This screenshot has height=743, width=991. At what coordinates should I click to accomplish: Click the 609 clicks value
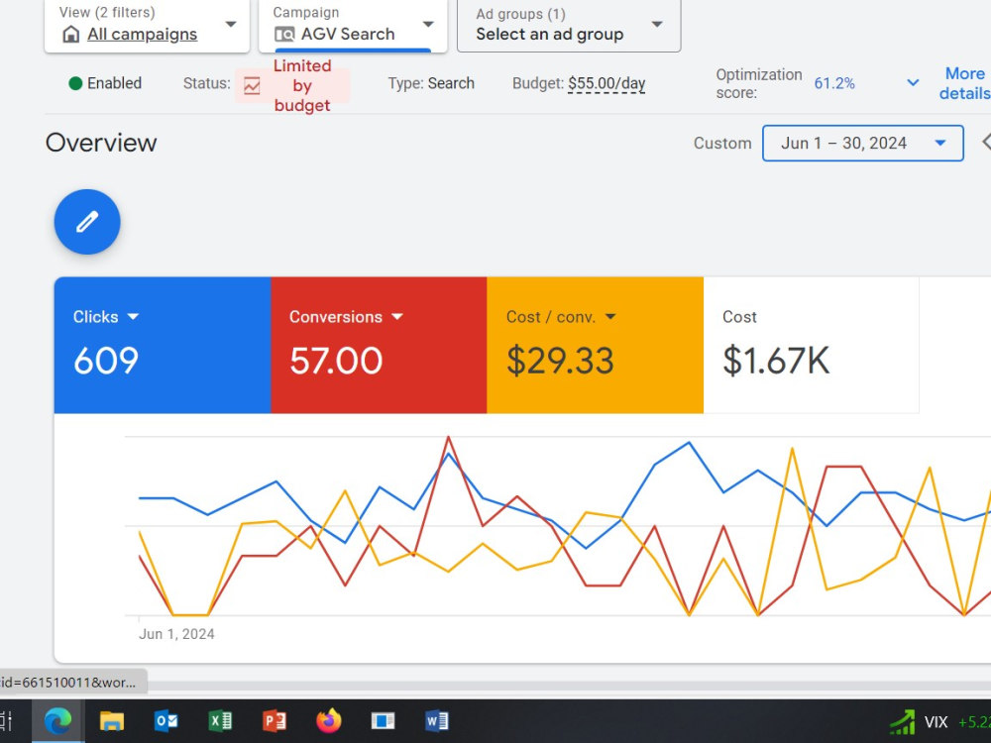(x=106, y=361)
